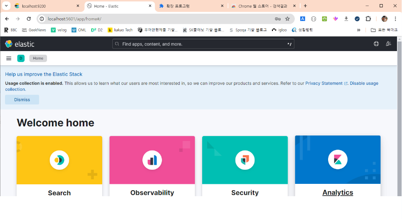The image size is (402, 219).
Task: Open the Search solution card title
Action: tap(59, 193)
